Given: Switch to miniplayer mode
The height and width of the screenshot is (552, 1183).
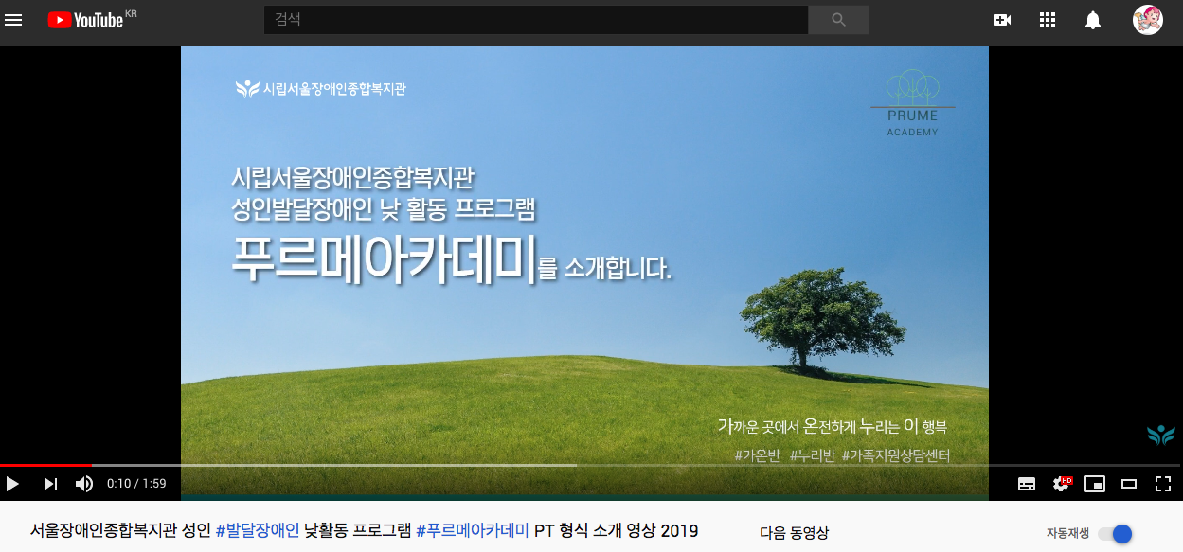Looking at the screenshot, I should pyautogui.click(x=1095, y=484).
